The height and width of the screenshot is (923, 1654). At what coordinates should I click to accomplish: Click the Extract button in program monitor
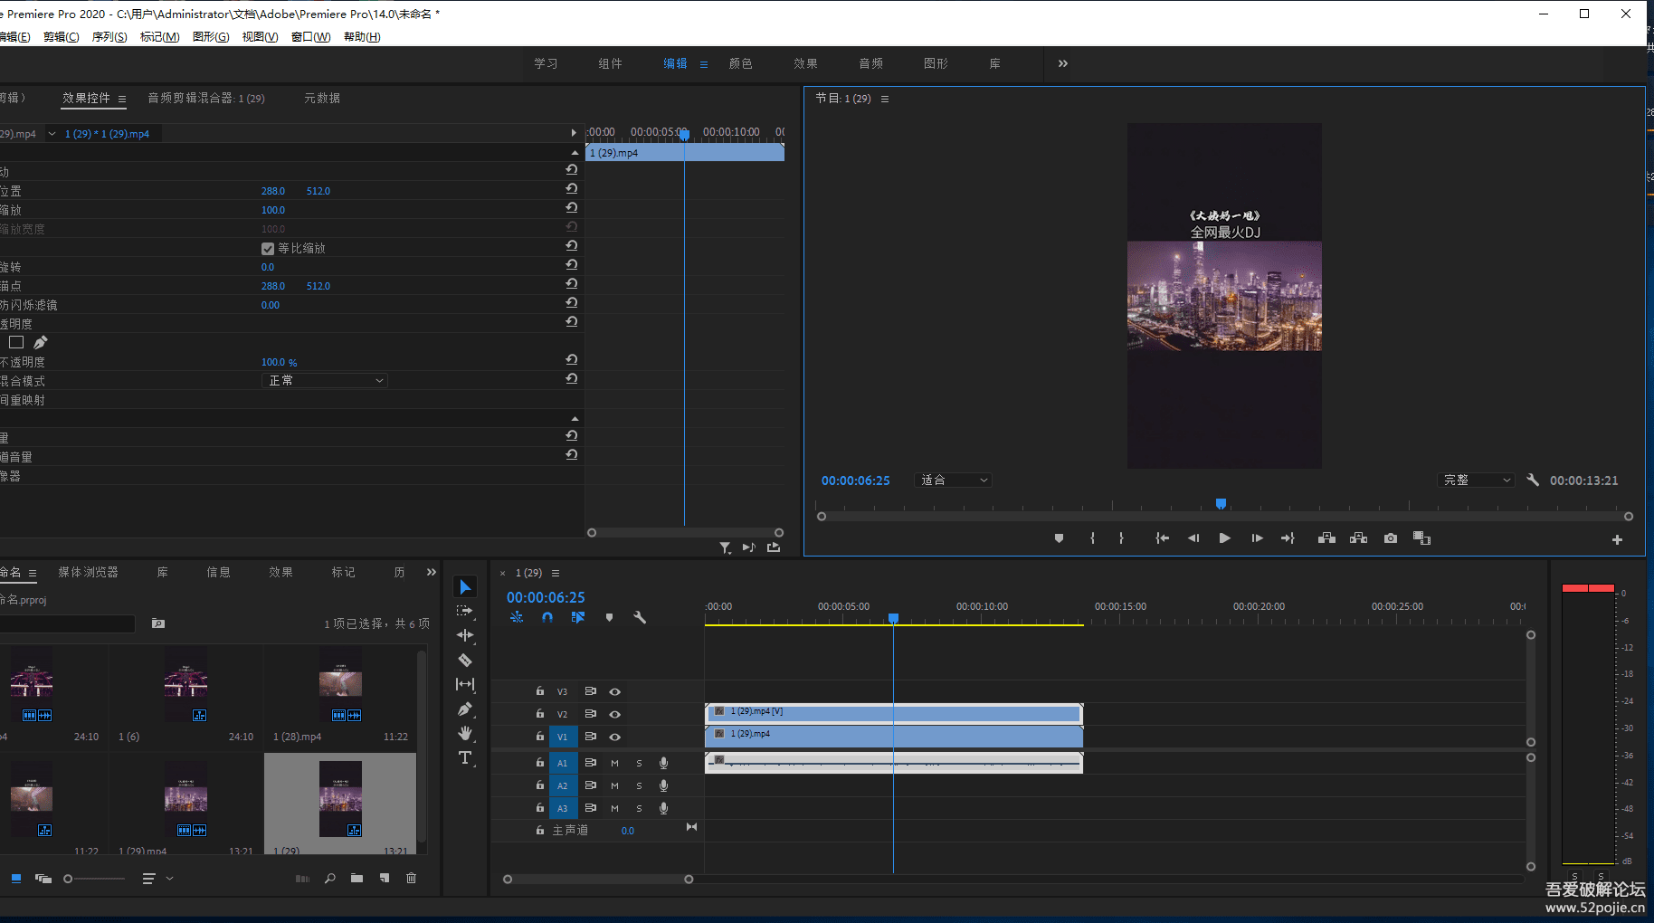click(x=1358, y=538)
